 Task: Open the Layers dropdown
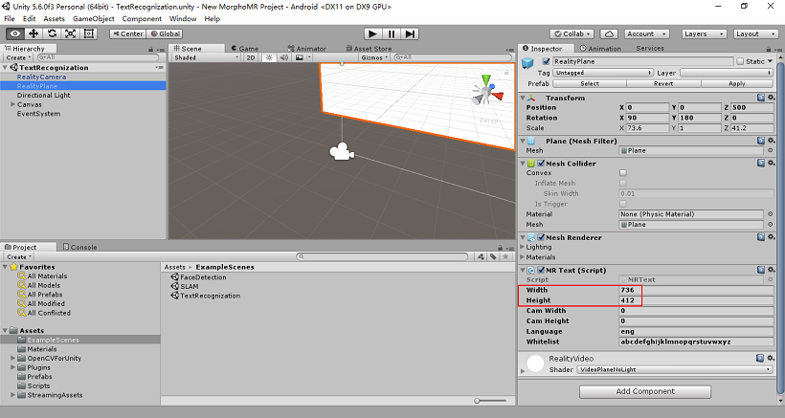(705, 33)
